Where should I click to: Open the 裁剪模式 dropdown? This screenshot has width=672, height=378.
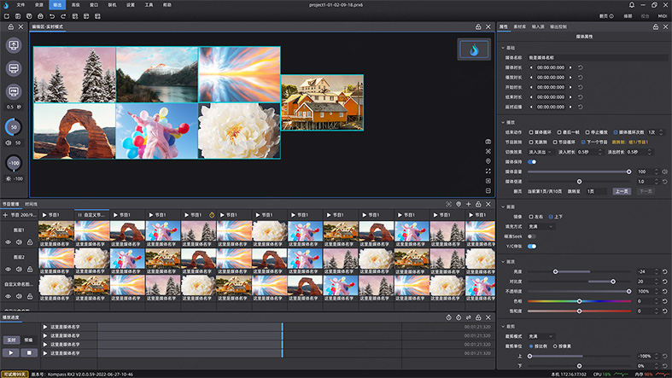(x=541, y=336)
